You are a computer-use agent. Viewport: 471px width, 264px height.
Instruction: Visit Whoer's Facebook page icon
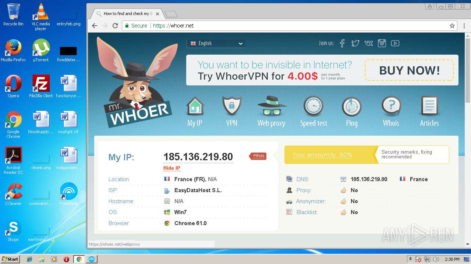click(x=342, y=43)
